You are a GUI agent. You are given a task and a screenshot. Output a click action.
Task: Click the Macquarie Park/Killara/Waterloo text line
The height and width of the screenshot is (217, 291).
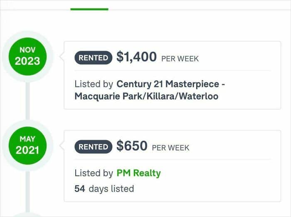[x=146, y=96]
